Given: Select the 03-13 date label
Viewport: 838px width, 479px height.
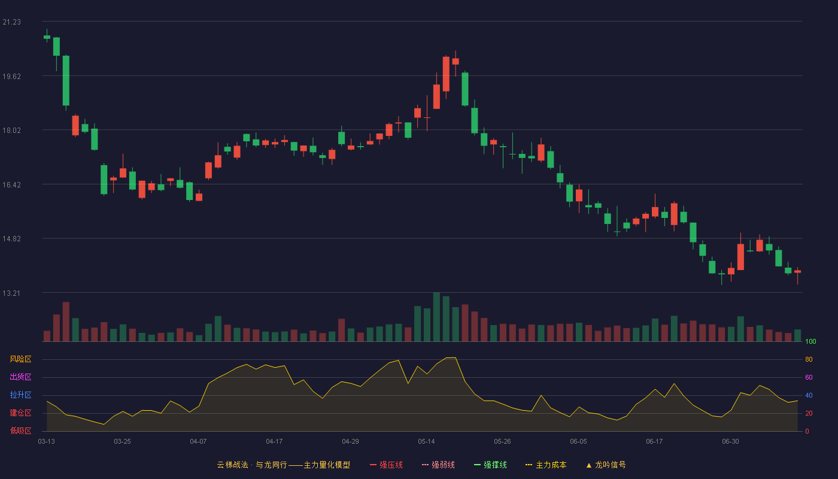Looking at the screenshot, I should point(46,441).
